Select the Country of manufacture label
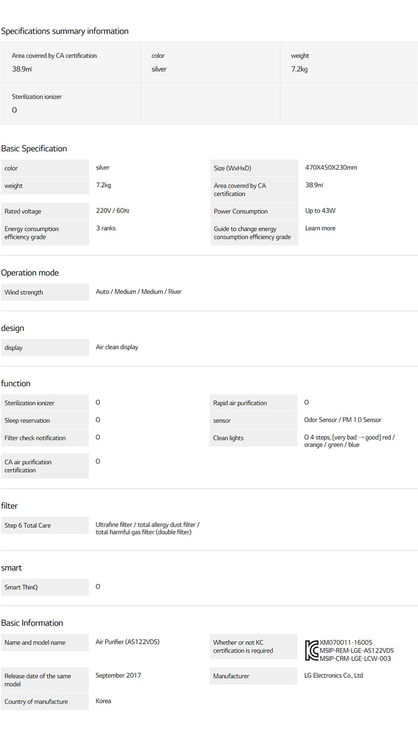 point(45,702)
